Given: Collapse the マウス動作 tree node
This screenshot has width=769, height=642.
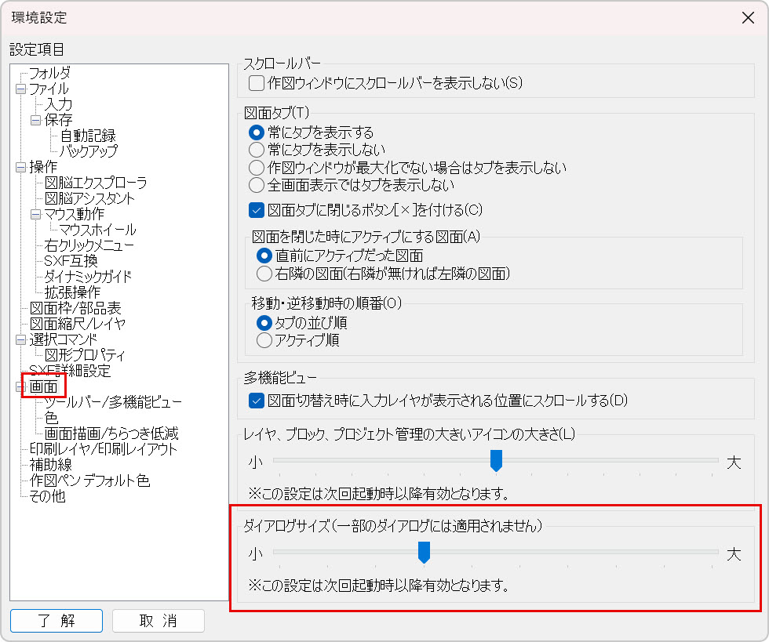Looking at the screenshot, I should pyautogui.click(x=36, y=215).
